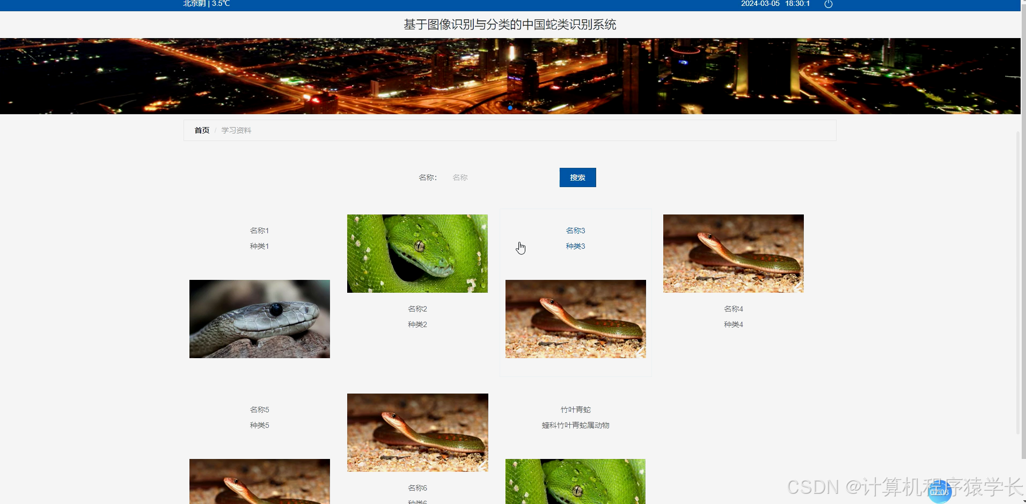Open the green snake photo under 竹叶青蛇
The height and width of the screenshot is (504, 1026).
[575, 481]
